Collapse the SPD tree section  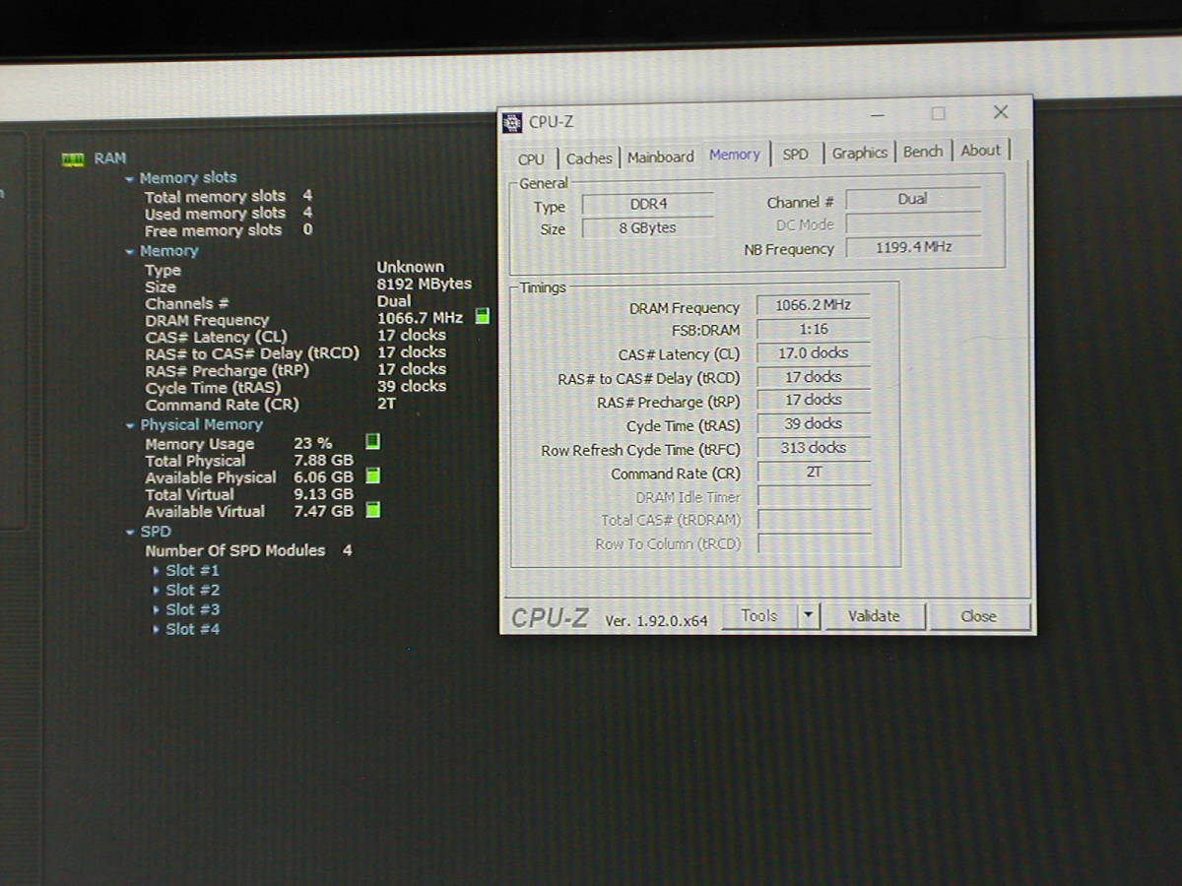130,533
